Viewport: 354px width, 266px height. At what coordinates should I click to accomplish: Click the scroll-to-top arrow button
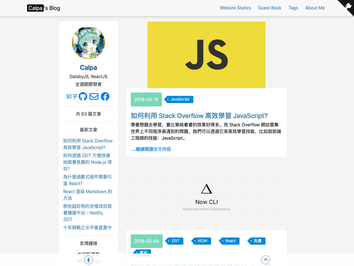pyautogui.click(x=265, y=260)
